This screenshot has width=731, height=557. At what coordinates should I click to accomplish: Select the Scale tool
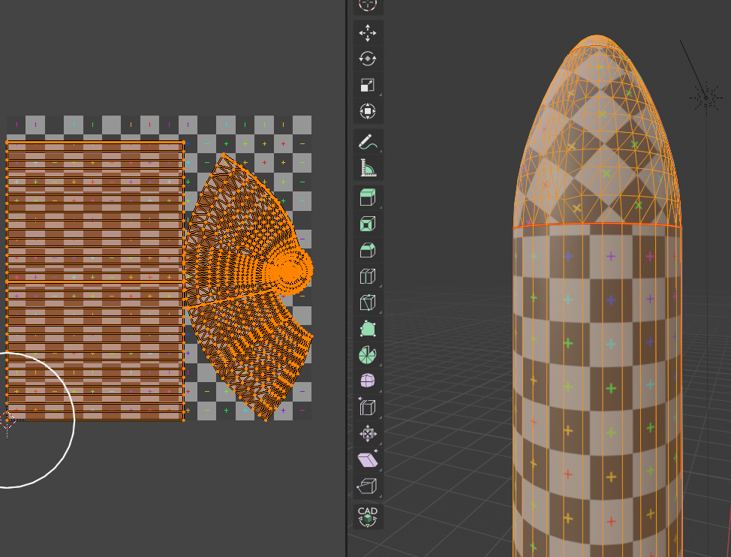click(368, 86)
